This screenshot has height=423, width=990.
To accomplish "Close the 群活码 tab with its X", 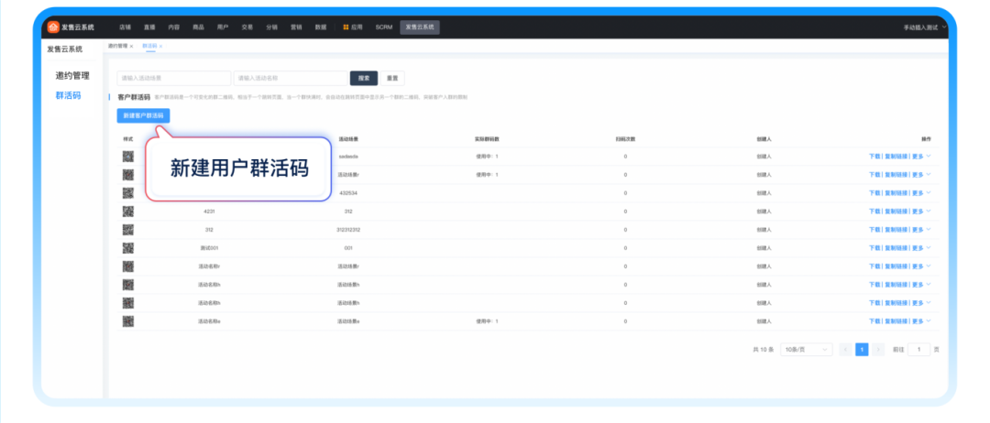I will point(161,46).
